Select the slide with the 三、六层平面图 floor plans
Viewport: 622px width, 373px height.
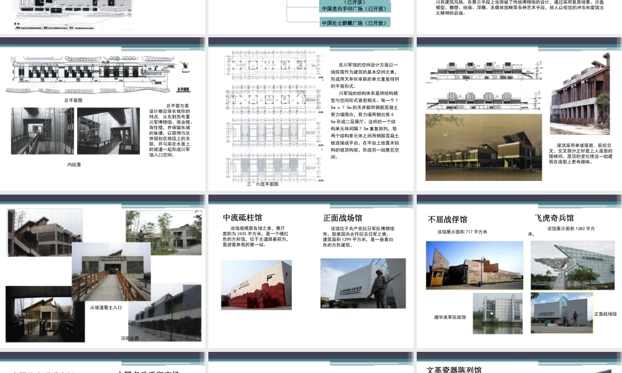(310, 114)
